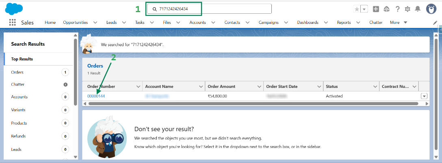Open order number 00000144
The height and width of the screenshot is (163, 442).
point(96,96)
